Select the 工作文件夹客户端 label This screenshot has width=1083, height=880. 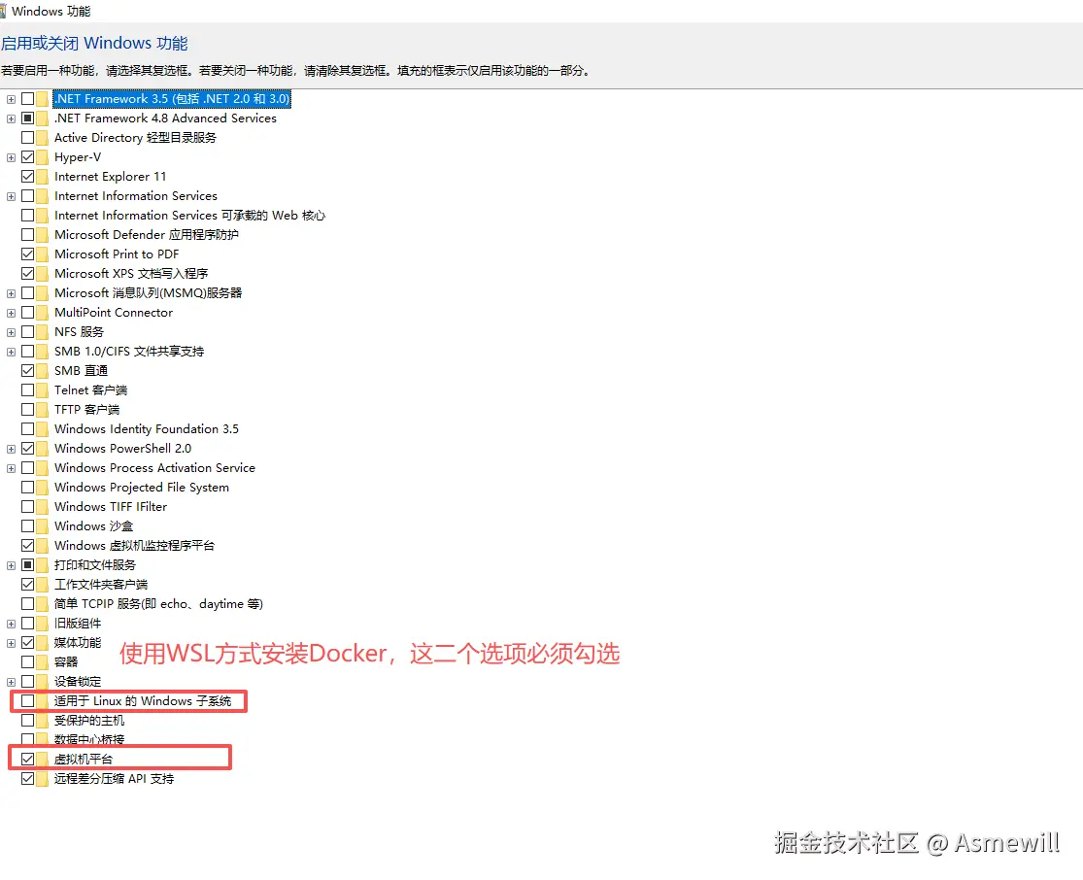[101, 585]
